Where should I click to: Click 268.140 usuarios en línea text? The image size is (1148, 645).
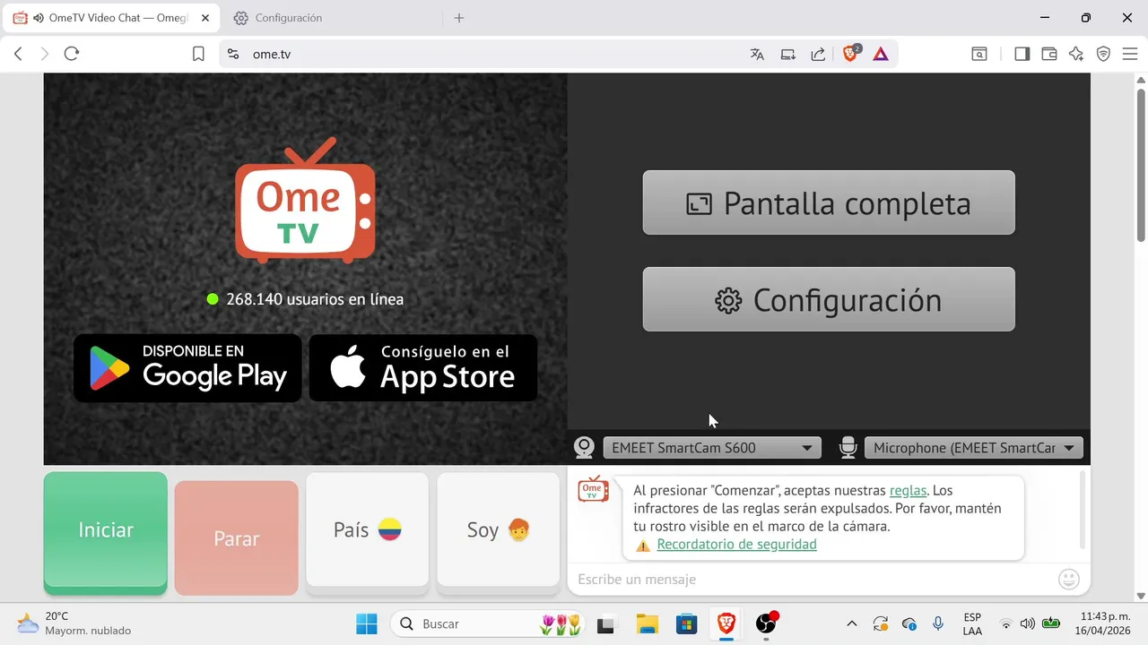(x=315, y=299)
